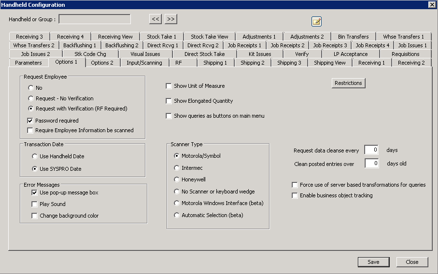The height and width of the screenshot is (274, 438).
Task: Go to next handheld with >> button
Action: pos(171,19)
